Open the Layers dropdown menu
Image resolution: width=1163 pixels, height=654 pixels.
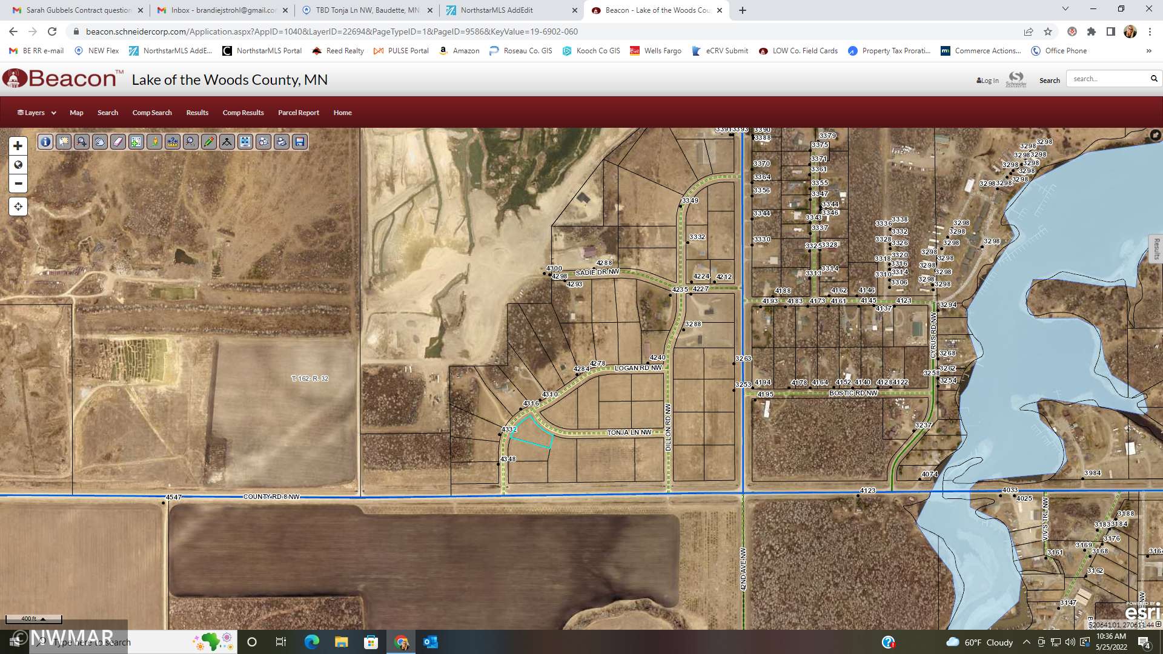(x=36, y=113)
